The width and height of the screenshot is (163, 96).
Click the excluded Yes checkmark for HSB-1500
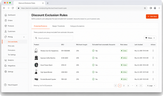(93, 72)
